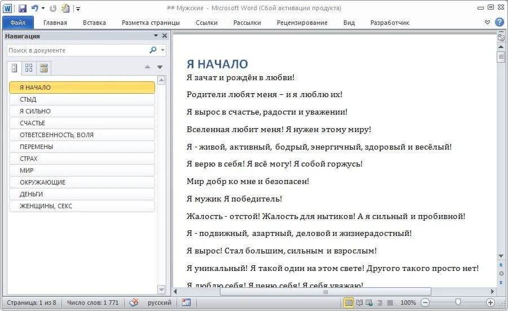
Task: Switch to Web Layout view
Action: click(369, 303)
